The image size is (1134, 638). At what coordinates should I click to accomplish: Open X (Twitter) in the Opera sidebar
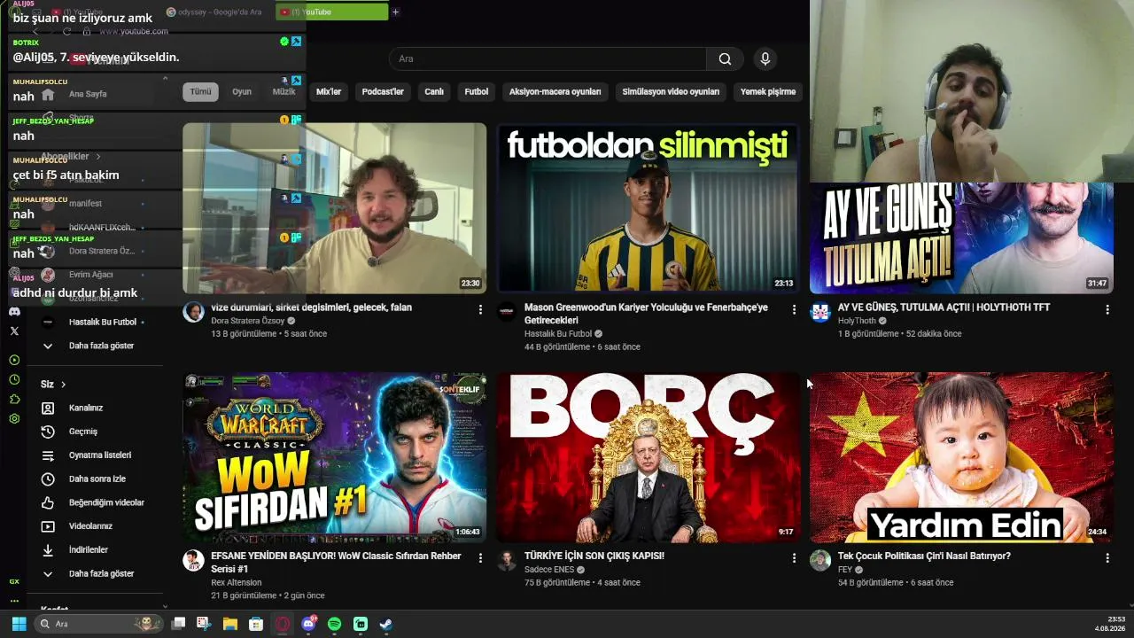(x=14, y=331)
